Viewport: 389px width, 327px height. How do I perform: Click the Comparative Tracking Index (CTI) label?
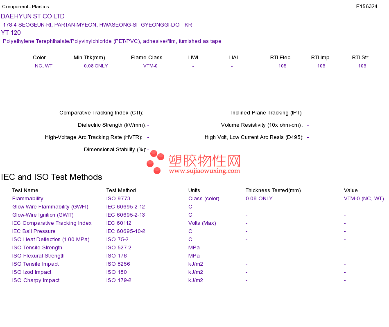point(101,113)
